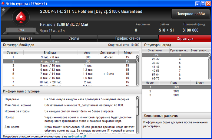Select blinds row 5 тыс. / 10 тыс.
Screen dimensions: 212x139
pyautogui.click(x=69, y=66)
